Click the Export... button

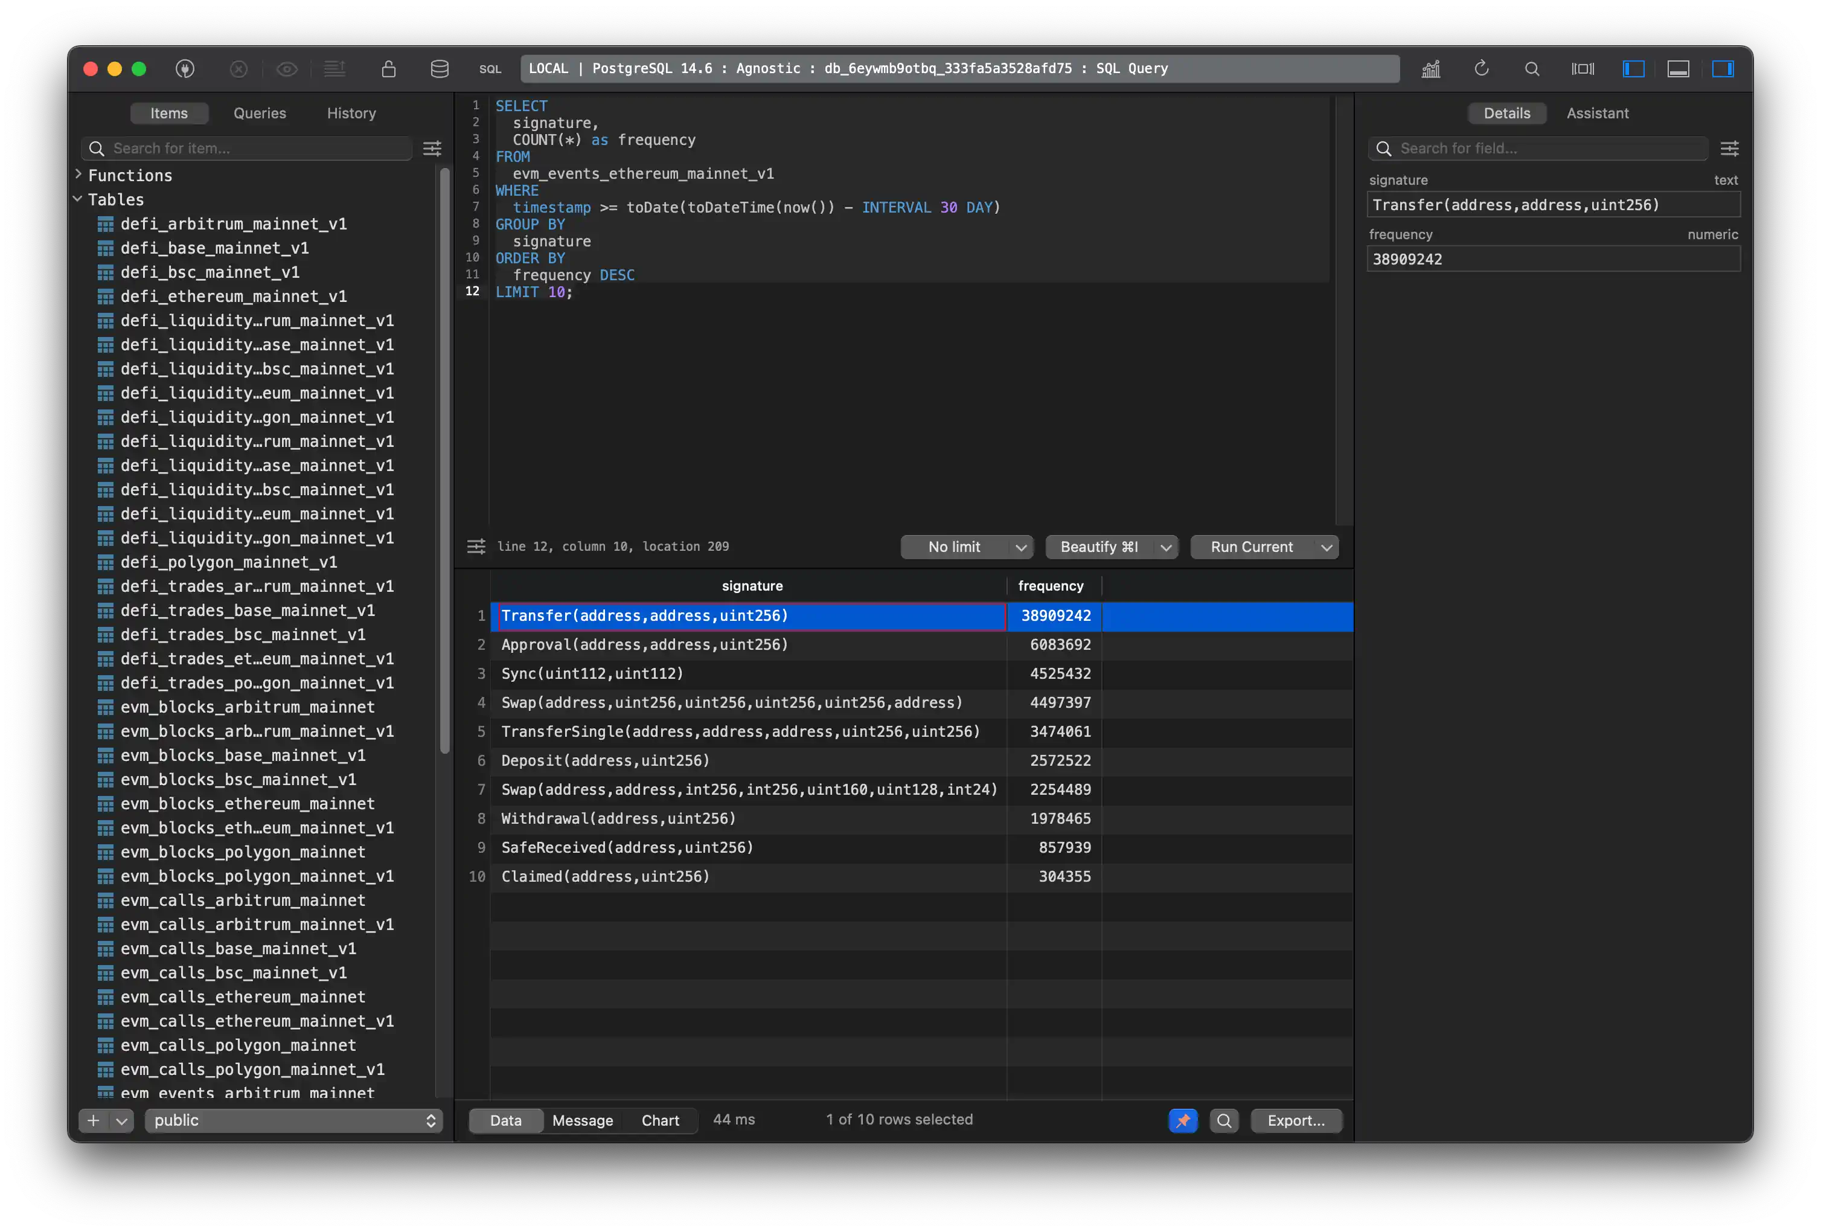click(1296, 1120)
